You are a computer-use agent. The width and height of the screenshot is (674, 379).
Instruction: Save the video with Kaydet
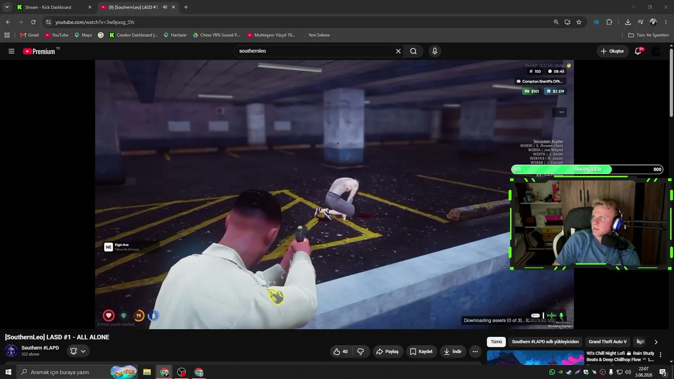pos(421,352)
